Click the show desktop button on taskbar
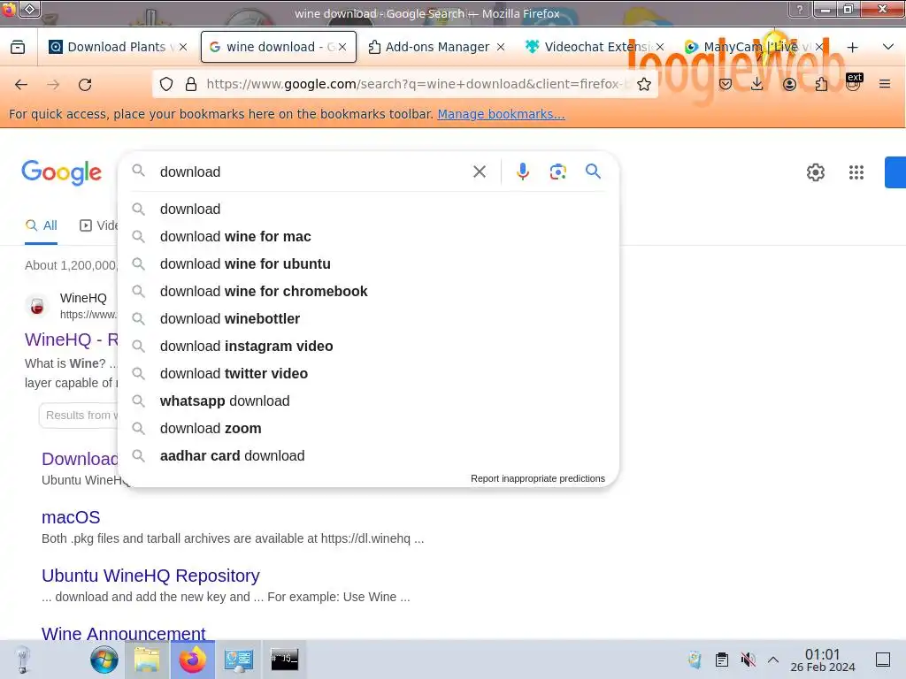 pyautogui.click(x=882, y=660)
